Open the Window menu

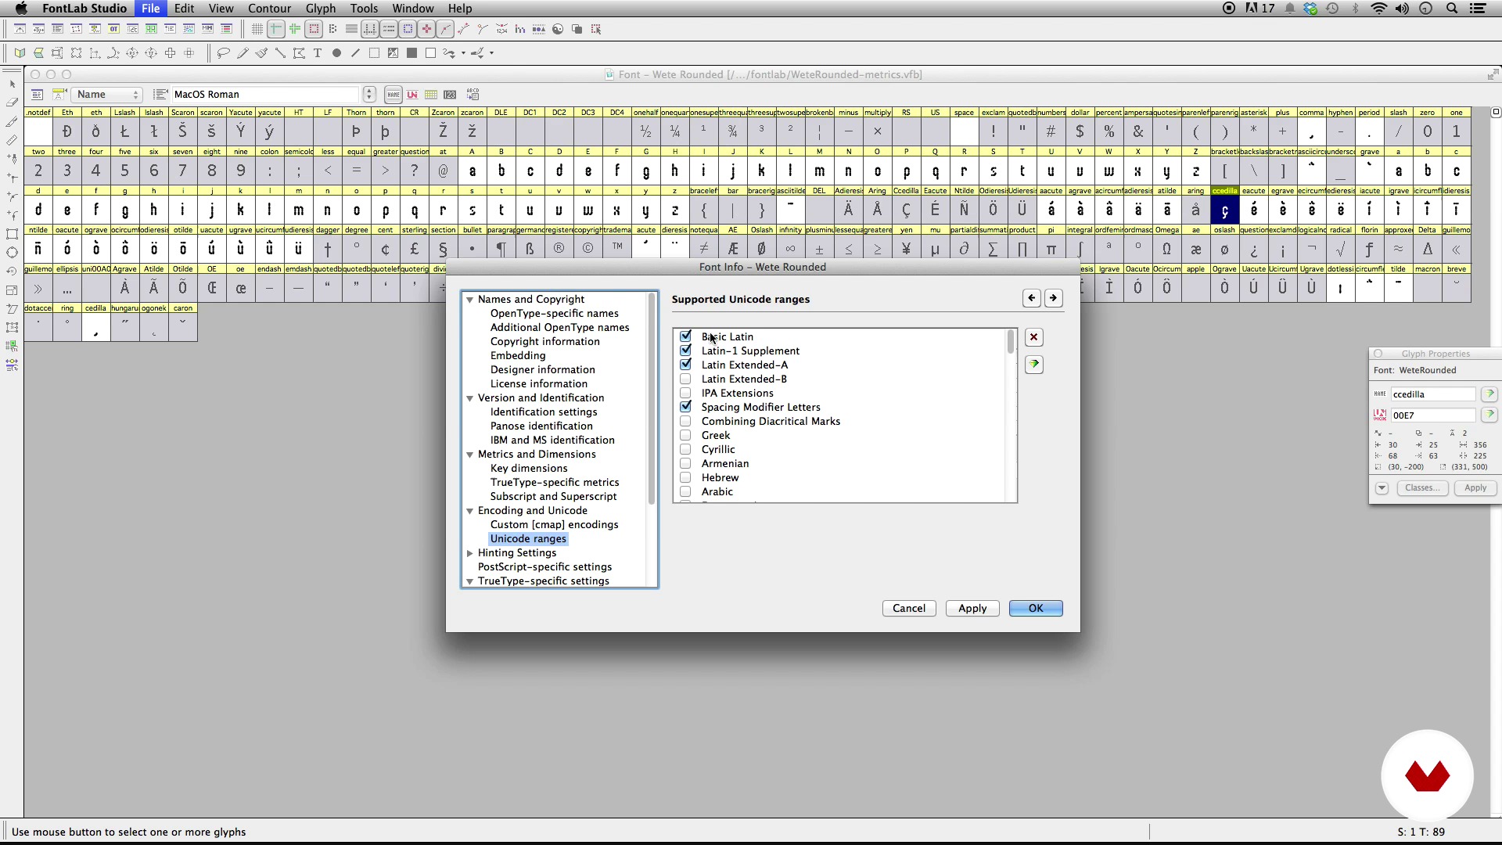click(x=413, y=9)
